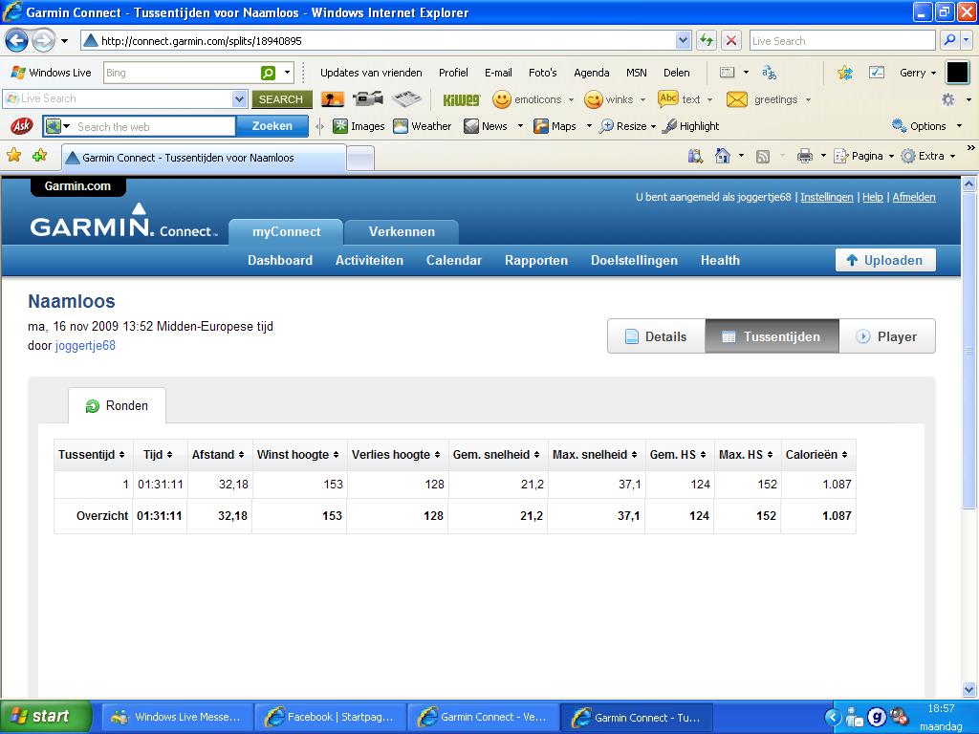
Task: Sort table by Tussentijd column
Action: point(92,454)
